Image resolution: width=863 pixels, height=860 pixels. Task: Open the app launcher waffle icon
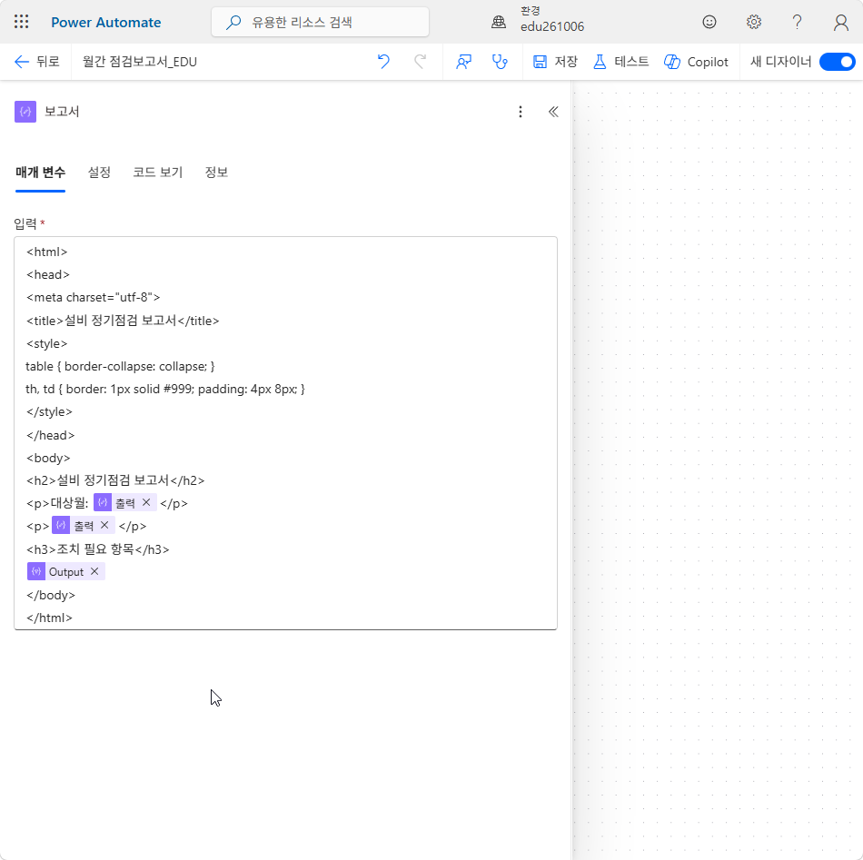point(21,22)
